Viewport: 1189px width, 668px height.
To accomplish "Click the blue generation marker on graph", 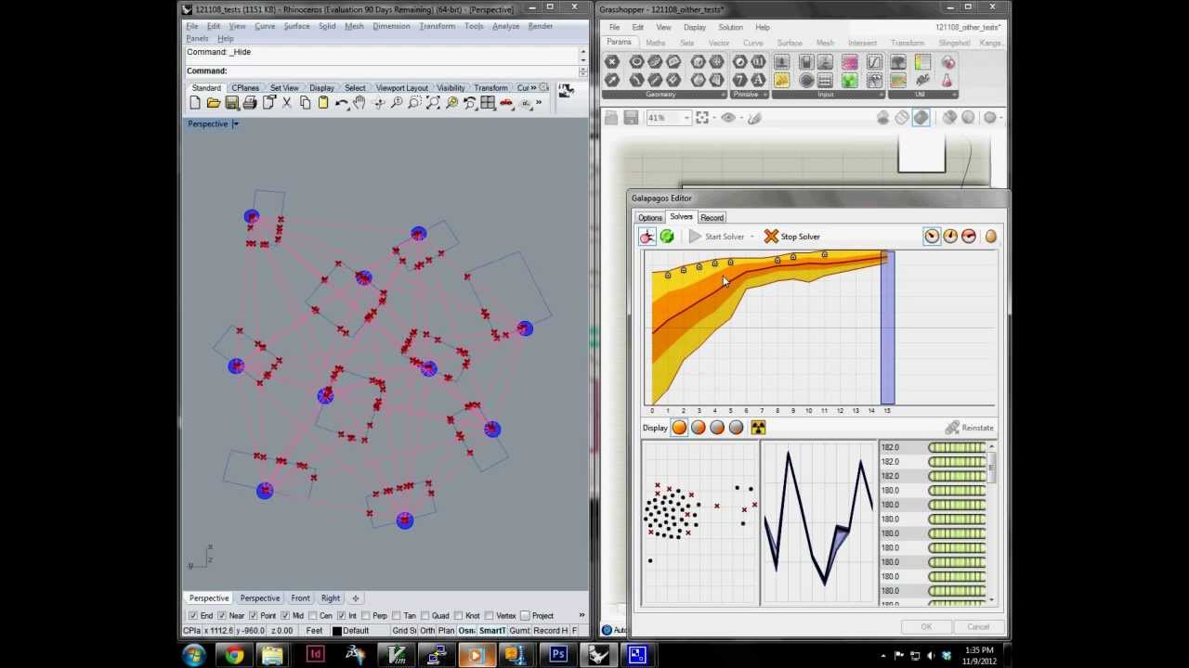I will point(887,329).
